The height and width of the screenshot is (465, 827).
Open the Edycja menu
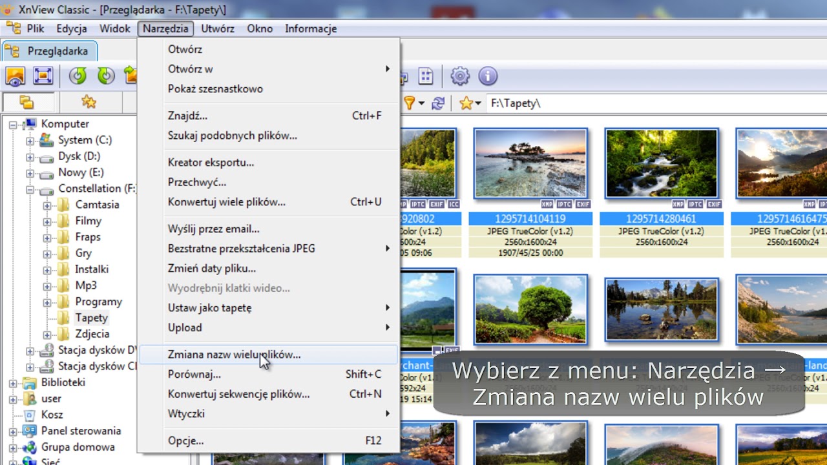point(72,28)
